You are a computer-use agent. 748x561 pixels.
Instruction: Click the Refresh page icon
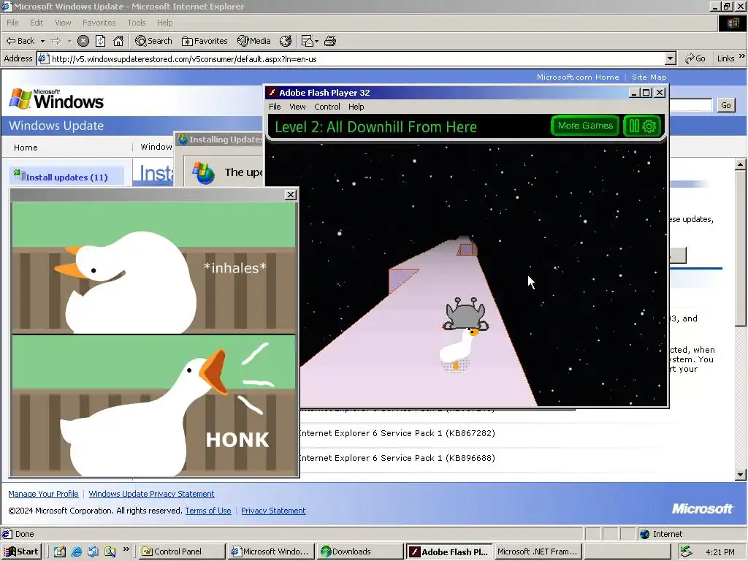(101, 41)
